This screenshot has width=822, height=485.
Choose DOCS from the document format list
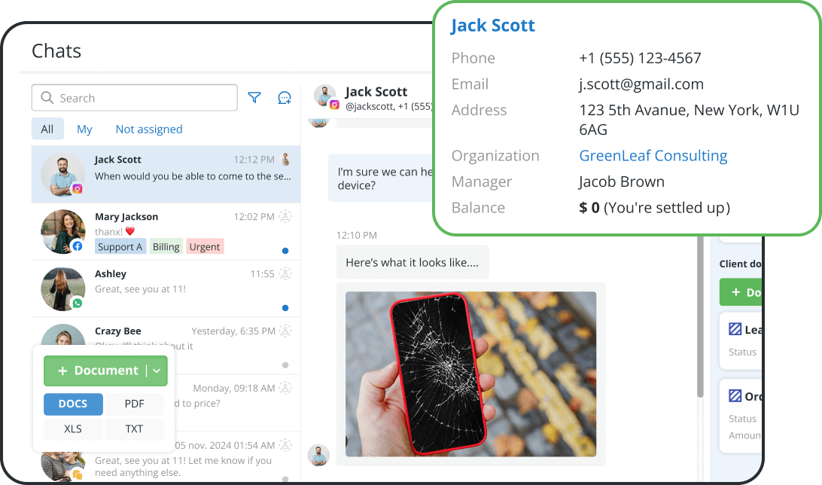tap(72, 404)
